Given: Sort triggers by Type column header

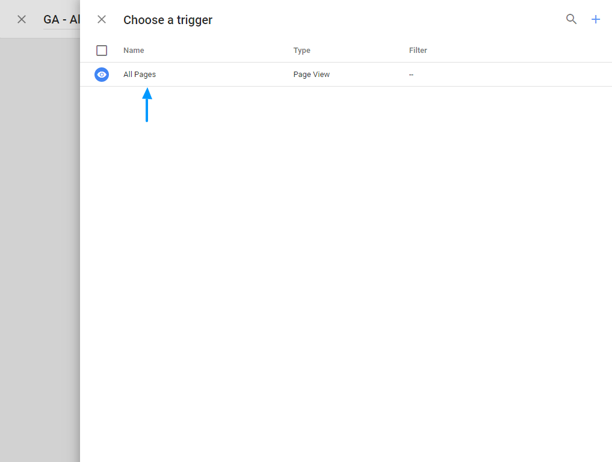Looking at the screenshot, I should click(301, 51).
